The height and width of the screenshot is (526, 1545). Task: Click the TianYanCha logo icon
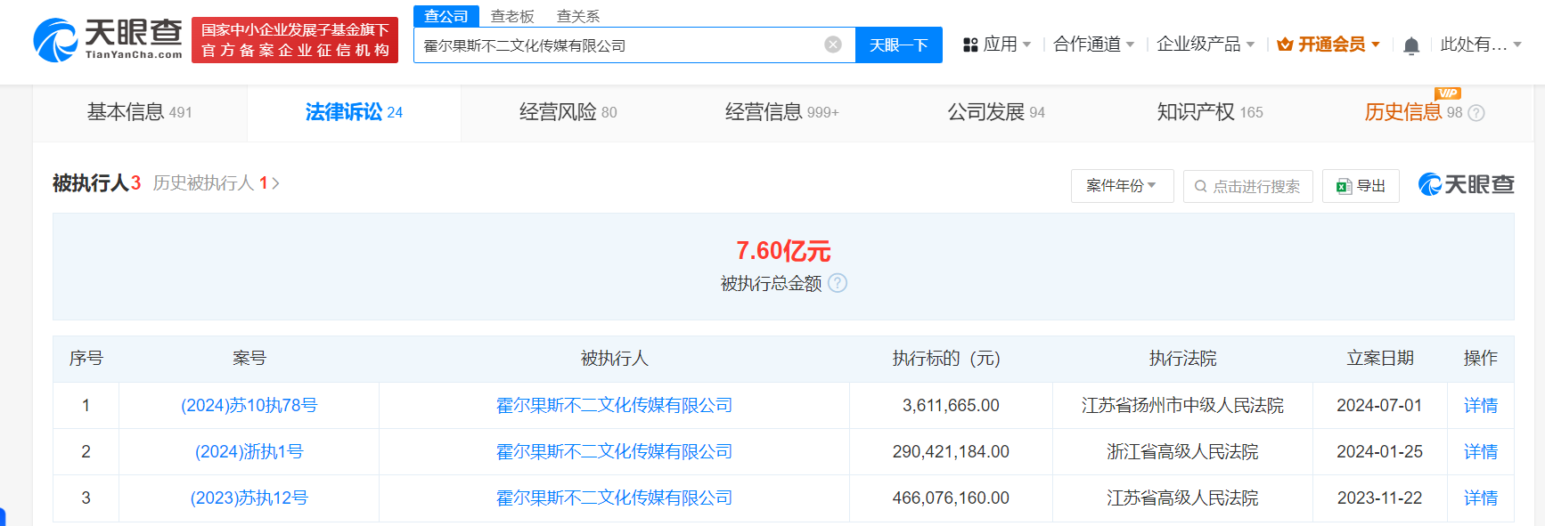click(55, 41)
